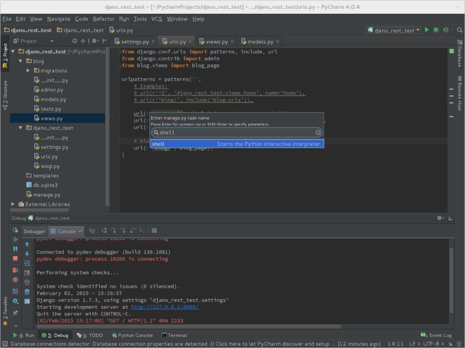
Task: Pause the debugged program
Action: (15, 249)
